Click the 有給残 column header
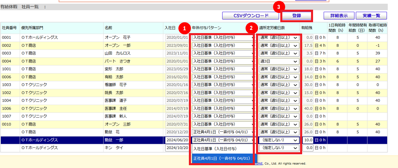398x168 pixels. 306,27
